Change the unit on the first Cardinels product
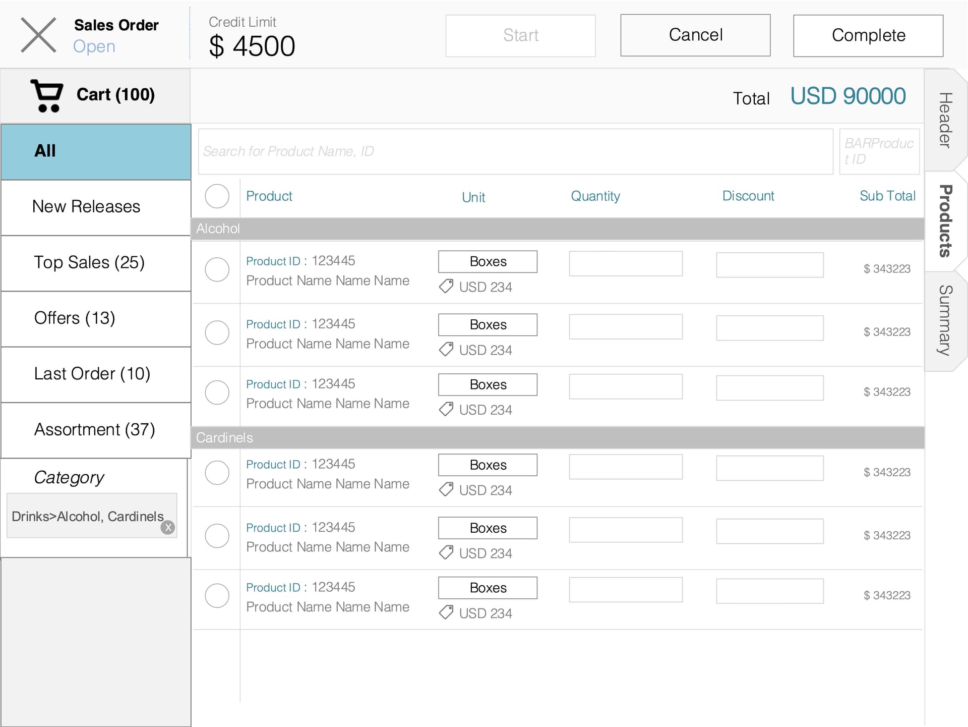 tap(487, 465)
